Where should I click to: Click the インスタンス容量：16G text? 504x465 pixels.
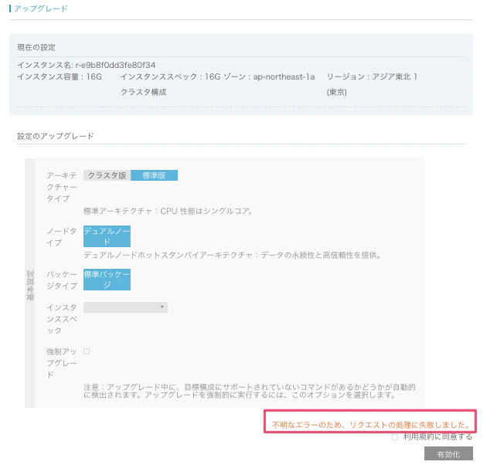pyautogui.click(x=60, y=76)
